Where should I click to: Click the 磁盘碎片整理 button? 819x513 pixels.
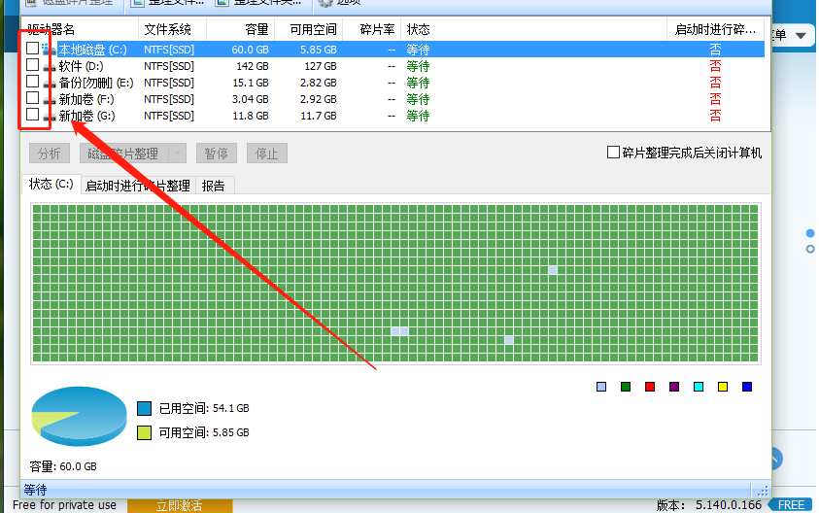click(x=123, y=154)
